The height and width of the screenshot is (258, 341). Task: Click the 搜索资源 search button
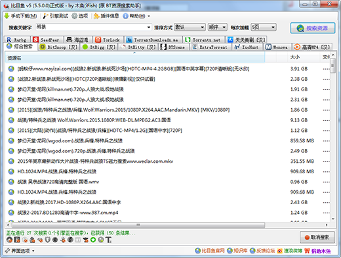(x=313, y=28)
